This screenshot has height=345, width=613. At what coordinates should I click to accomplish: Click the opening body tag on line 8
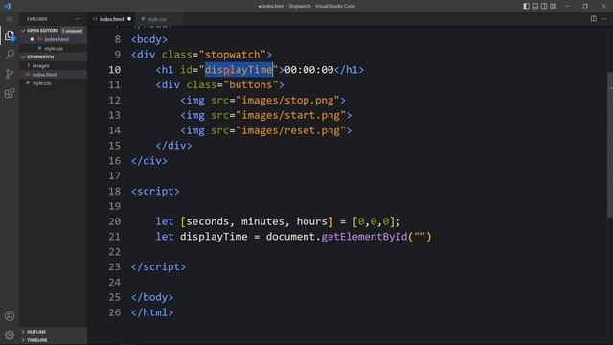149,39
